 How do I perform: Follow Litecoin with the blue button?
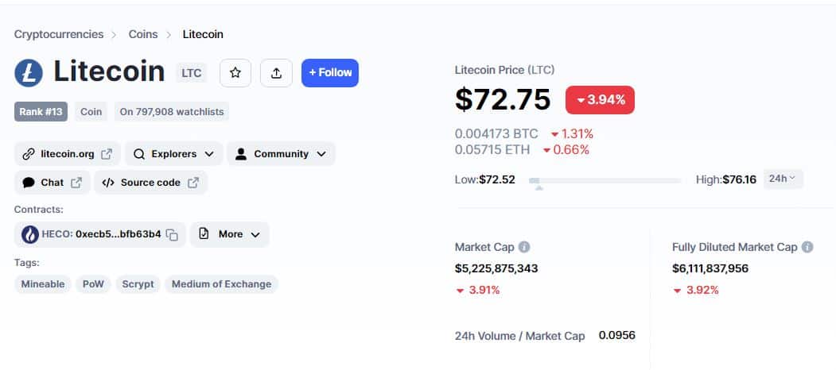pos(330,73)
